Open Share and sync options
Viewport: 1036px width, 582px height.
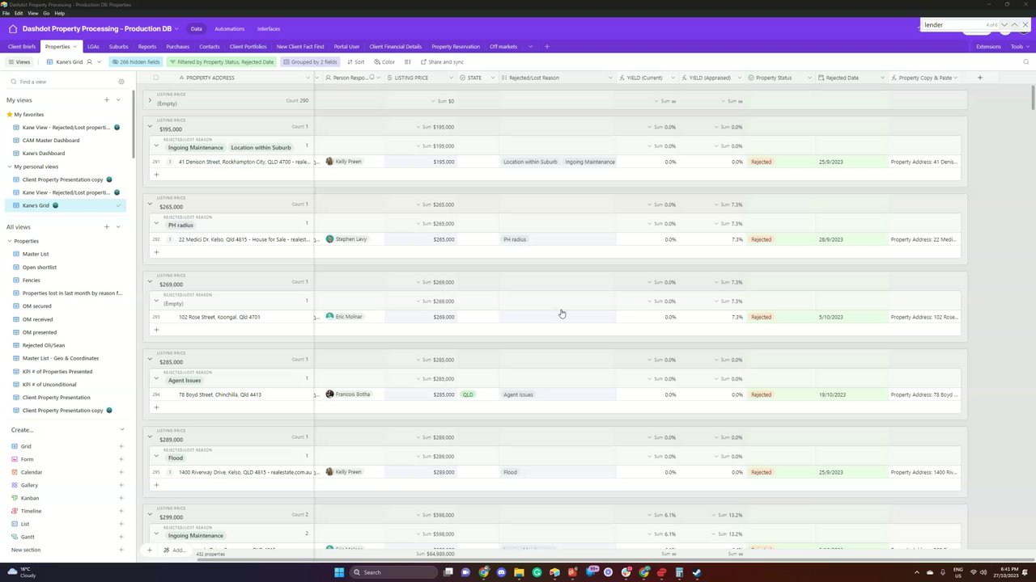[x=442, y=62]
